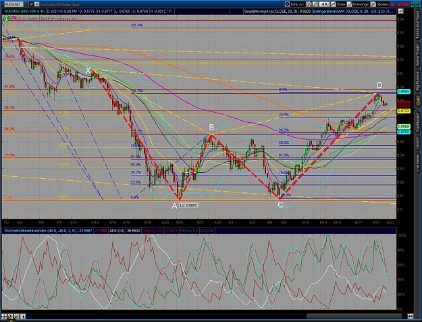Switch to the Level II side tab
The width and height of the screenshot is (422, 322).
click(418, 143)
